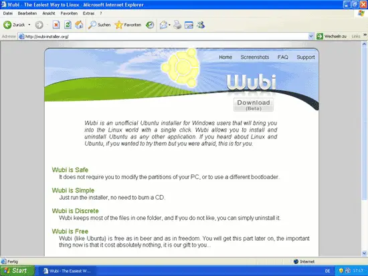Open the Favoriten star toolbar button
Screen dimensions: 368x276
(128, 25)
